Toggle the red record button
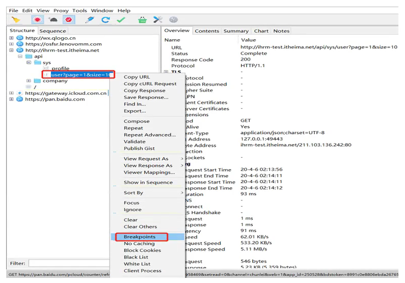The height and width of the screenshot is (283, 405). [x=38, y=20]
